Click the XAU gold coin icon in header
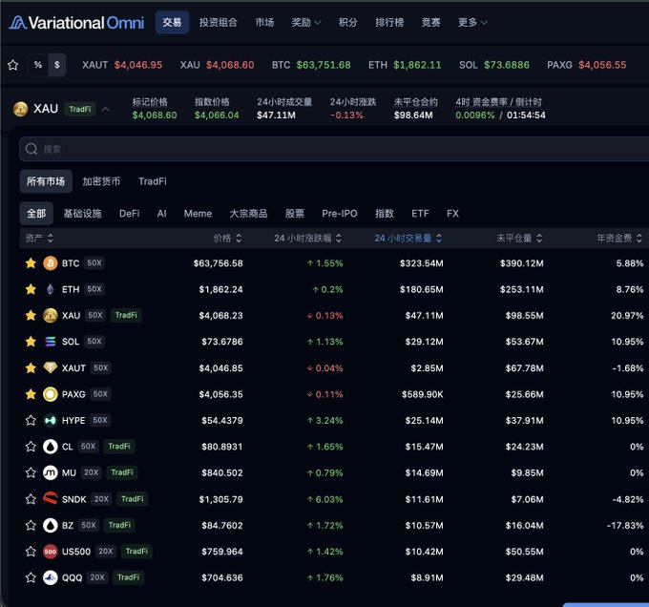This screenshot has height=607, width=649. coord(20,109)
